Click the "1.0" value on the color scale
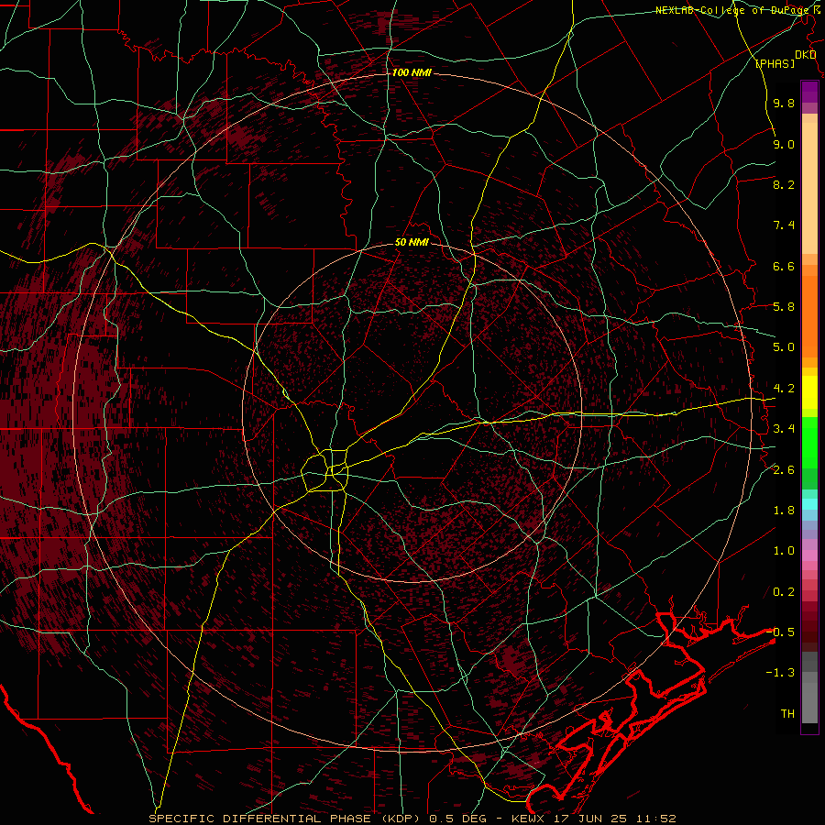Image resolution: width=825 pixels, height=825 pixels. (x=784, y=551)
